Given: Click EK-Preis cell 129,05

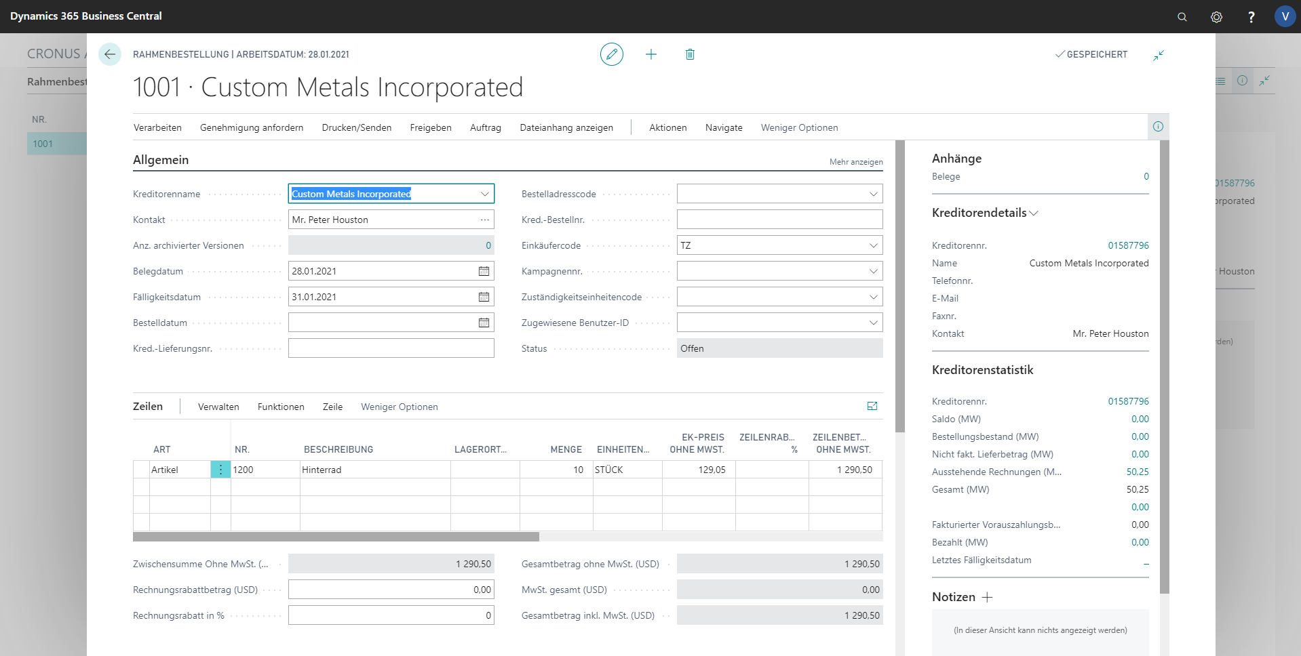Looking at the screenshot, I should (699, 470).
